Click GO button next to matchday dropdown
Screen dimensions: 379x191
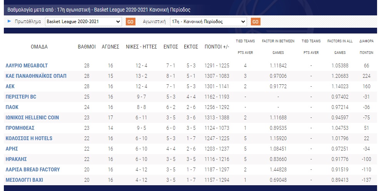pyautogui.click(x=255, y=22)
